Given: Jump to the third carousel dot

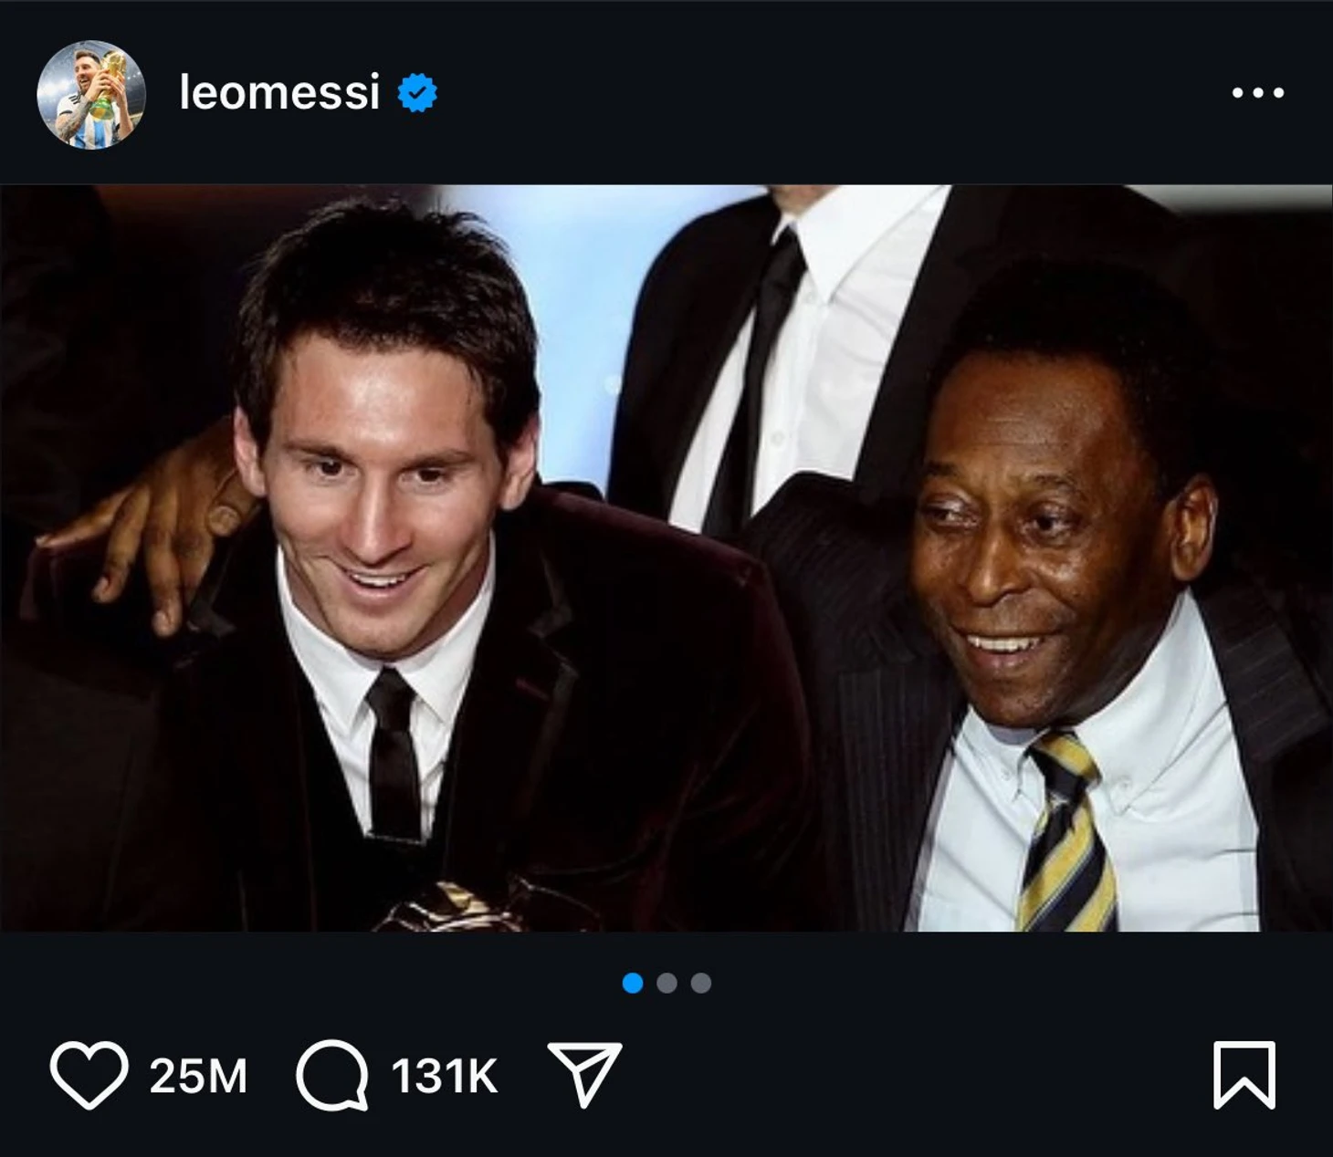Looking at the screenshot, I should 700,983.
